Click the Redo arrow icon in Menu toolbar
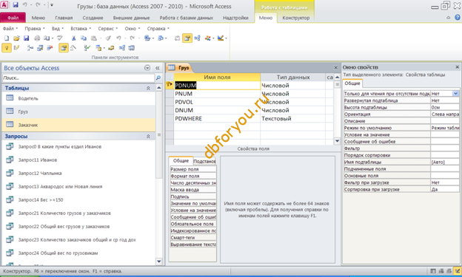Image resolution: width=462 pixels, height=277 pixels. (133, 38)
